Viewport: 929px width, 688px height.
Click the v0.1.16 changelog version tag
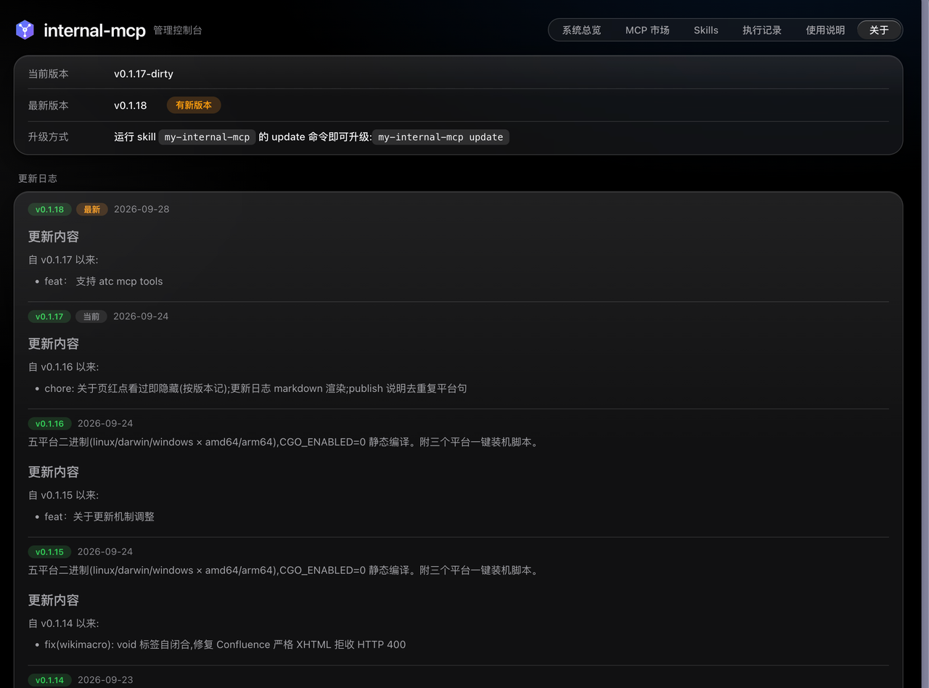(x=49, y=424)
